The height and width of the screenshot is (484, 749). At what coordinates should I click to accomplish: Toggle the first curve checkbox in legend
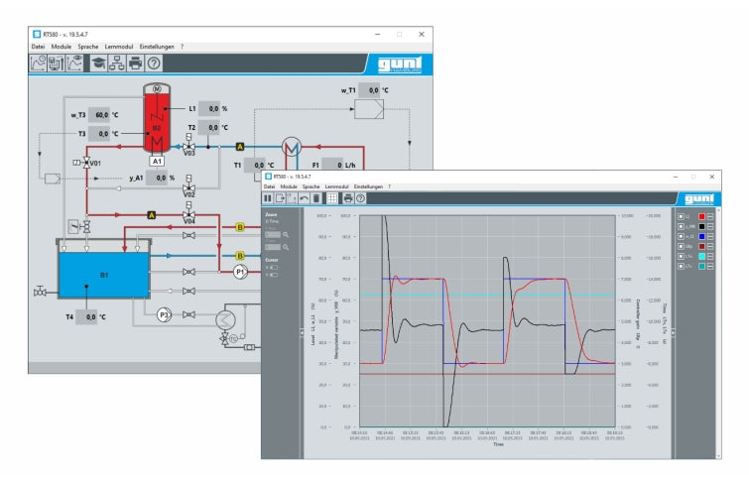pyautogui.click(x=681, y=215)
